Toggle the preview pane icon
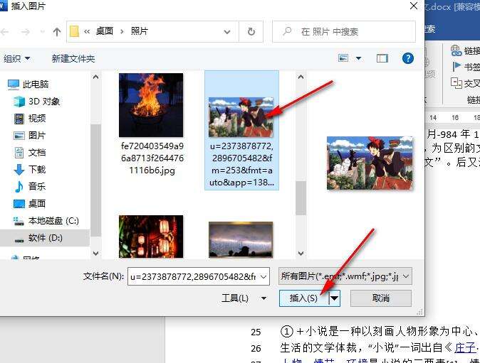 coord(382,58)
